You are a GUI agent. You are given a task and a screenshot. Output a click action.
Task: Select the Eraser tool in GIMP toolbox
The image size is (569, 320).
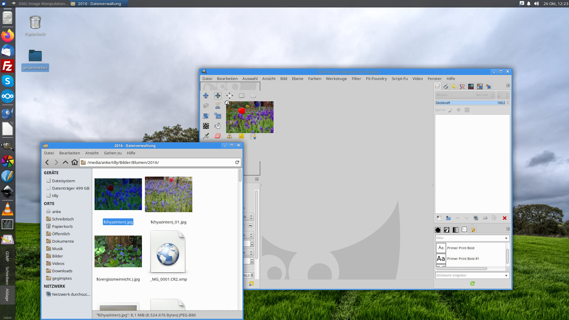pyautogui.click(x=218, y=136)
